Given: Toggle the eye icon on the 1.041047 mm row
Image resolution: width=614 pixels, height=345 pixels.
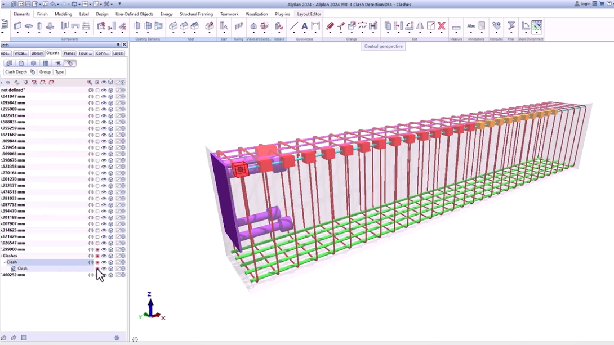Looking at the screenshot, I should pos(104,97).
